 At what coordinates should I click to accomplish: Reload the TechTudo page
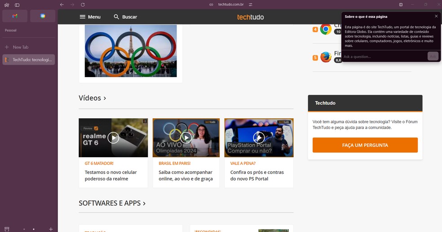83,5
